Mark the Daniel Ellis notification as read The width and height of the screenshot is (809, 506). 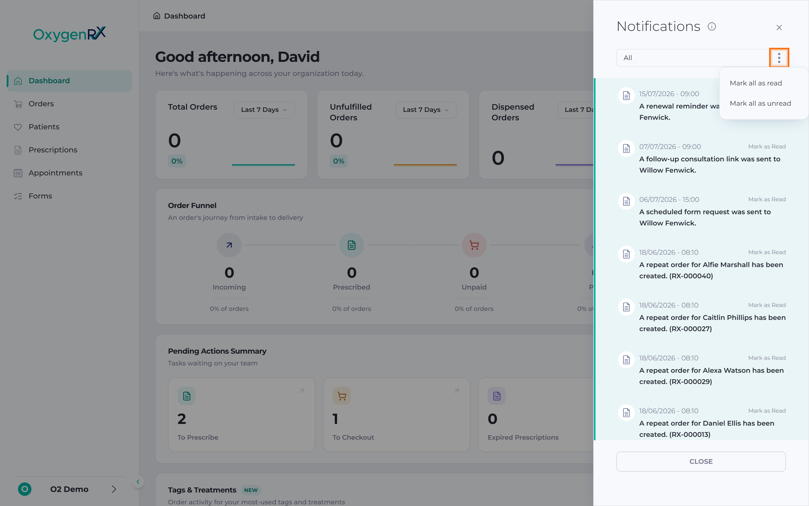pos(767,411)
